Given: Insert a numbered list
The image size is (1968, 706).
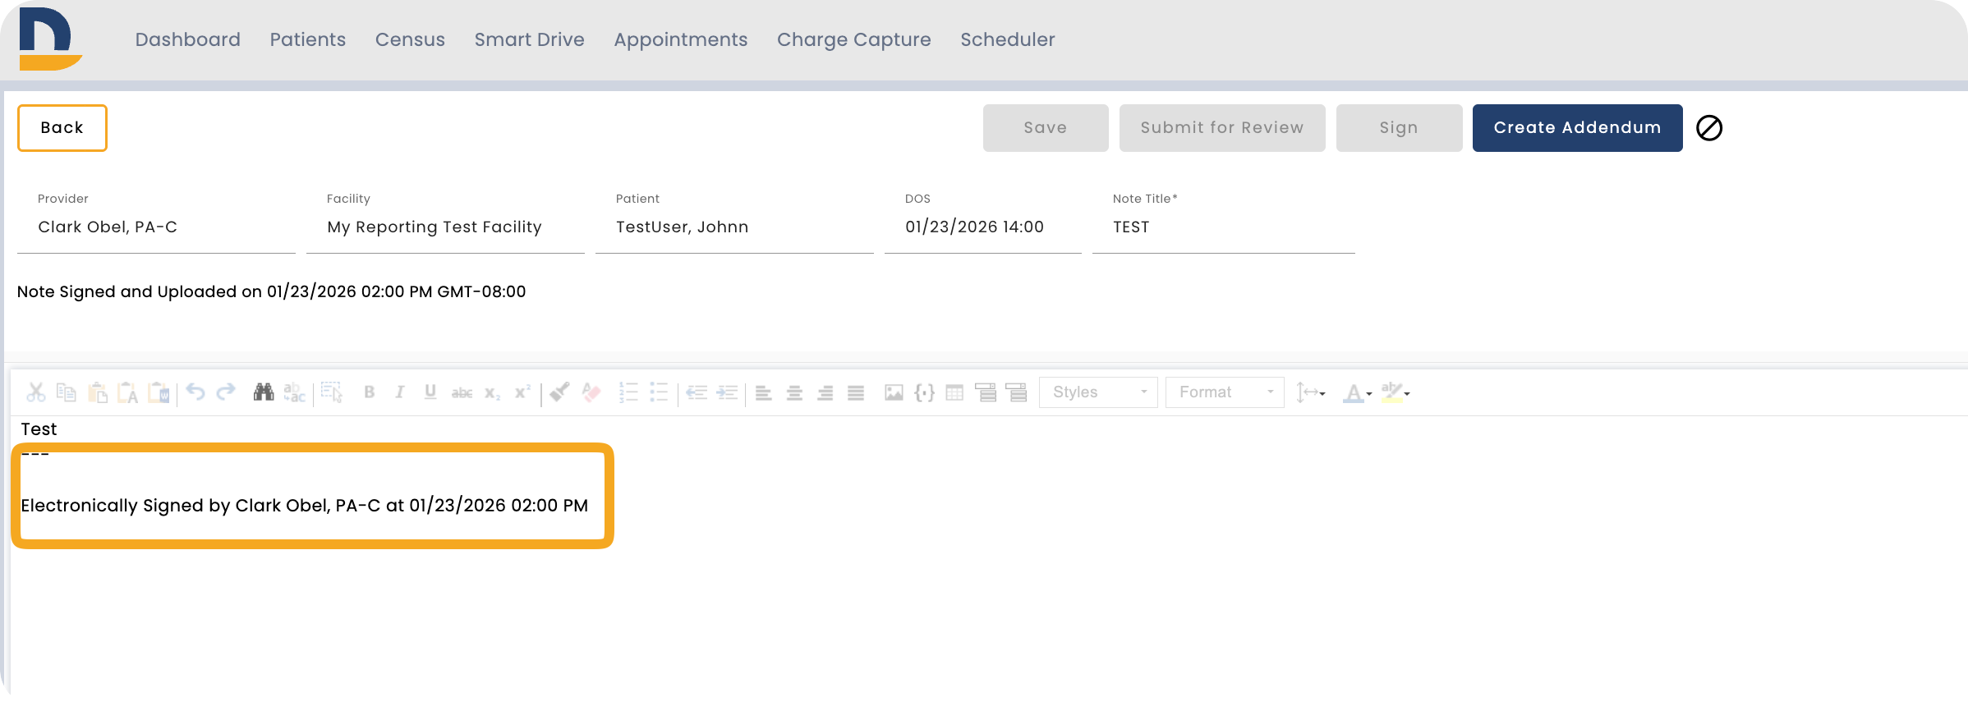Looking at the screenshot, I should pyautogui.click(x=628, y=392).
